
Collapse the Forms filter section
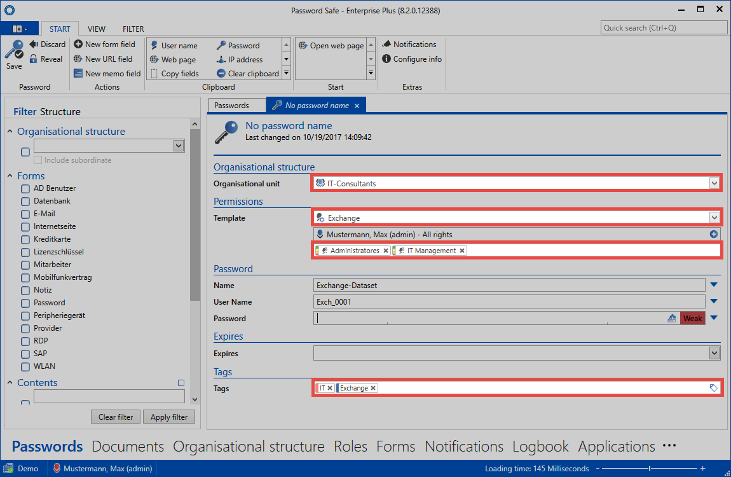(x=10, y=176)
